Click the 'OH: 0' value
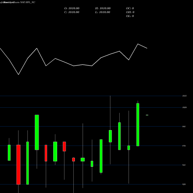The height and width of the screenshot is (193, 193). coord(130,12)
